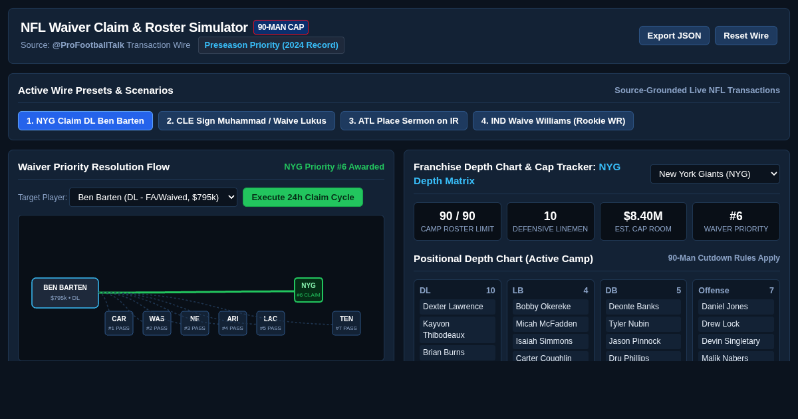Select the Preseason Priority (2024 Record) badge
798x419 pixels.
point(271,45)
